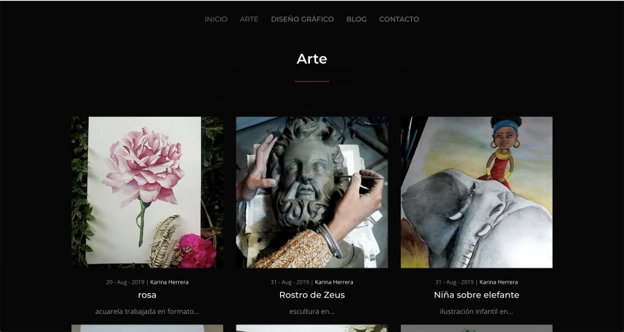Image resolution: width=624 pixels, height=332 pixels.
Task: View the Zeus clay sculpture photo
Action: (311, 192)
